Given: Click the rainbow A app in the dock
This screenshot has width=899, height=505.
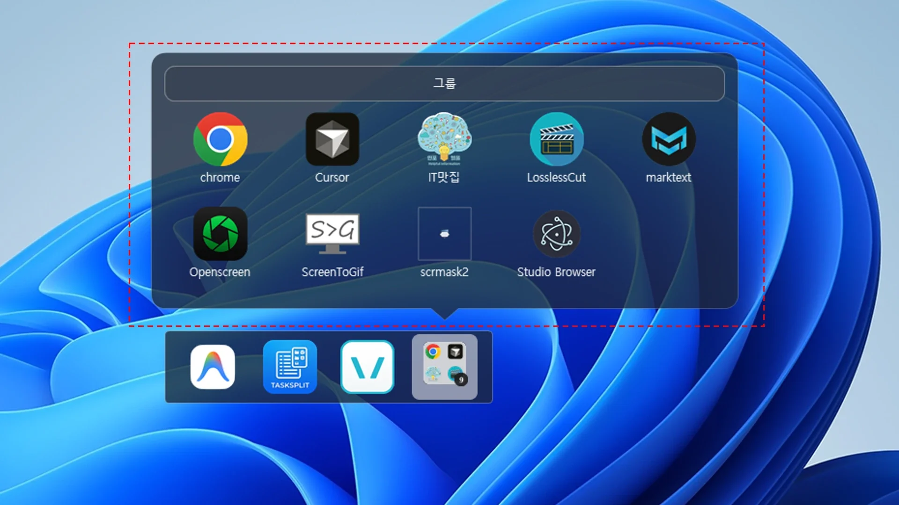Looking at the screenshot, I should click(x=213, y=367).
